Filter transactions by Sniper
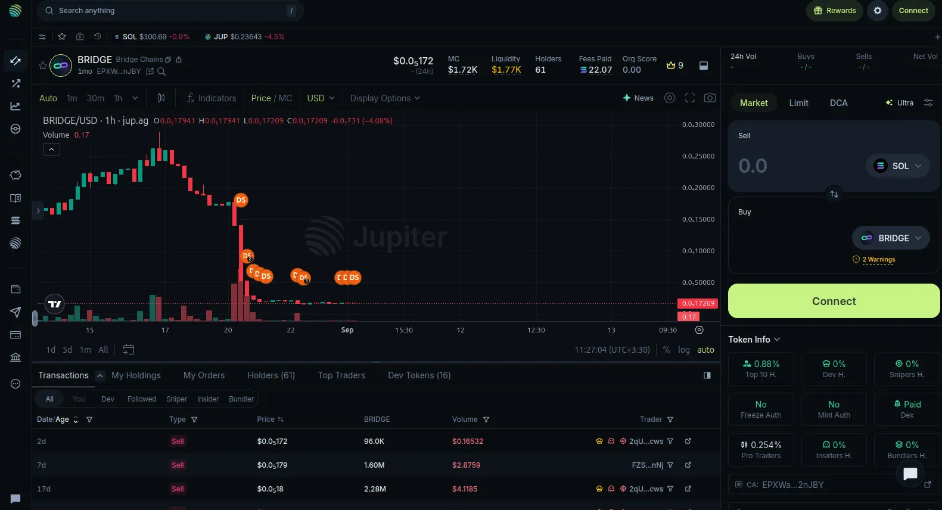 tap(176, 399)
